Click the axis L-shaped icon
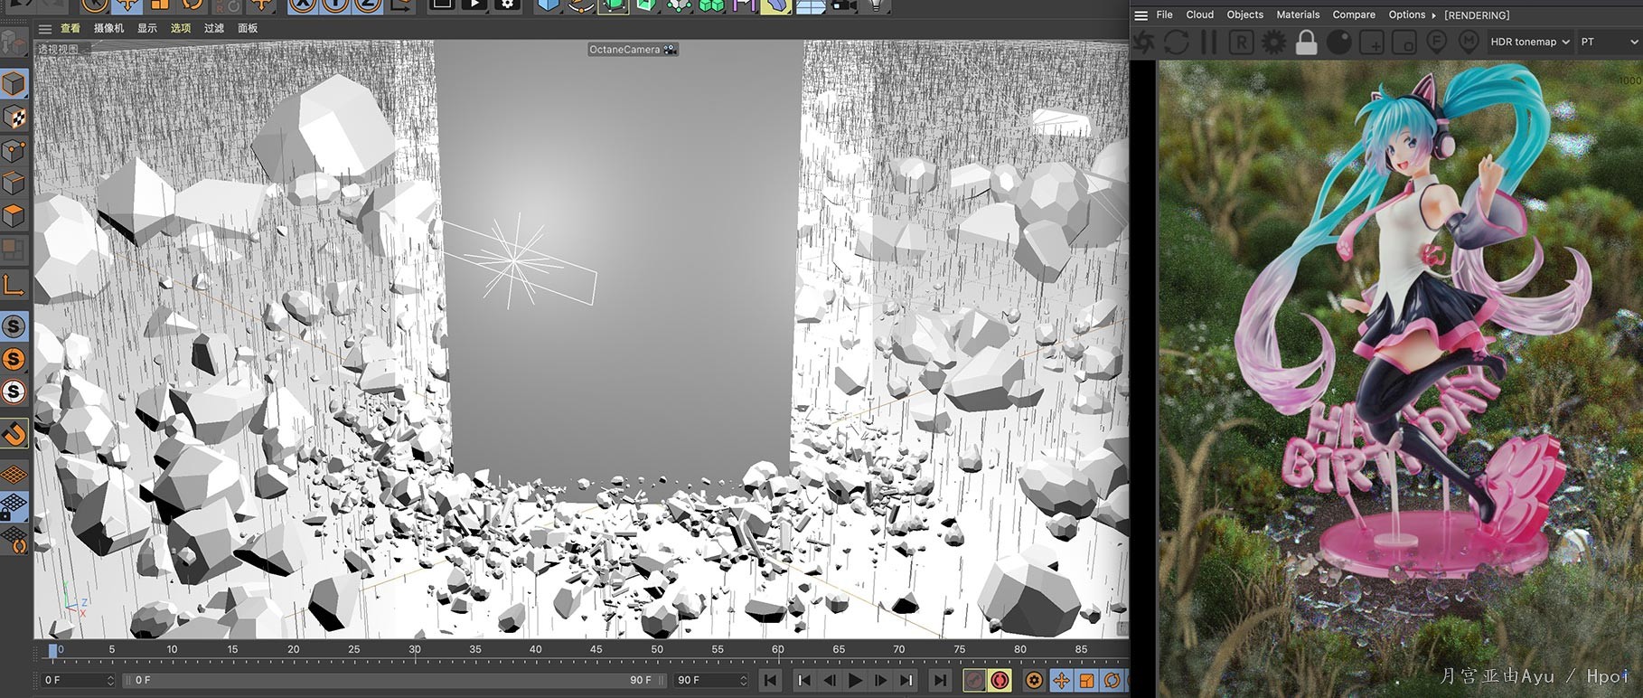 pos(14,286)
